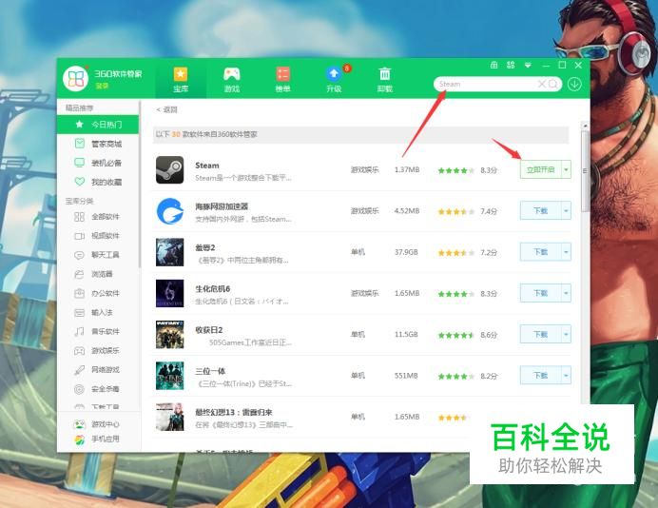Viewport: 658px width, 508px height.
Task: Click the Steam app logo thumbnail
Action: (x=169, y=169)
